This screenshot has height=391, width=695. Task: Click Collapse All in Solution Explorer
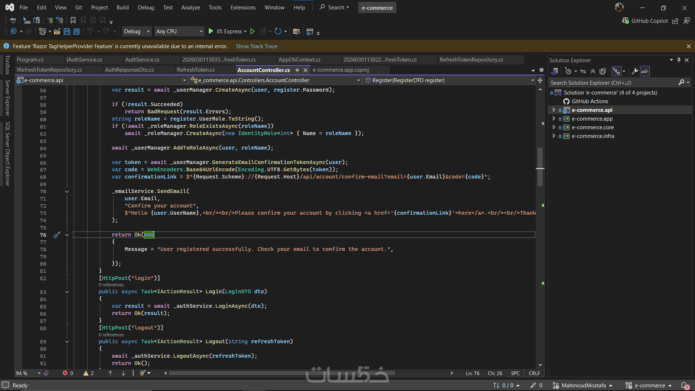(593, 71)
